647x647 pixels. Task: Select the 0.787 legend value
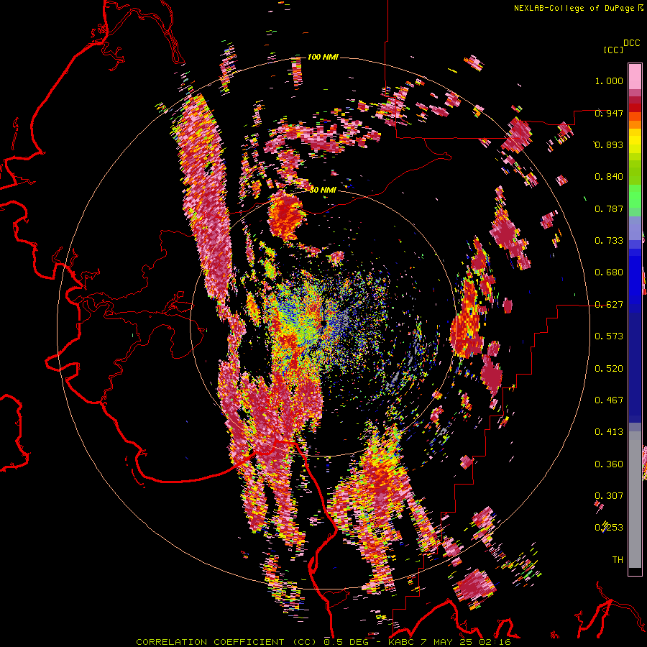click(609, 208)
